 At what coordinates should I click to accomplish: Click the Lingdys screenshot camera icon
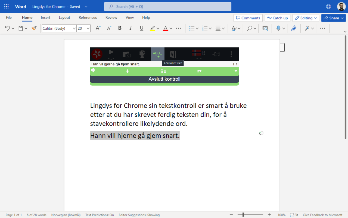[126, 54]
